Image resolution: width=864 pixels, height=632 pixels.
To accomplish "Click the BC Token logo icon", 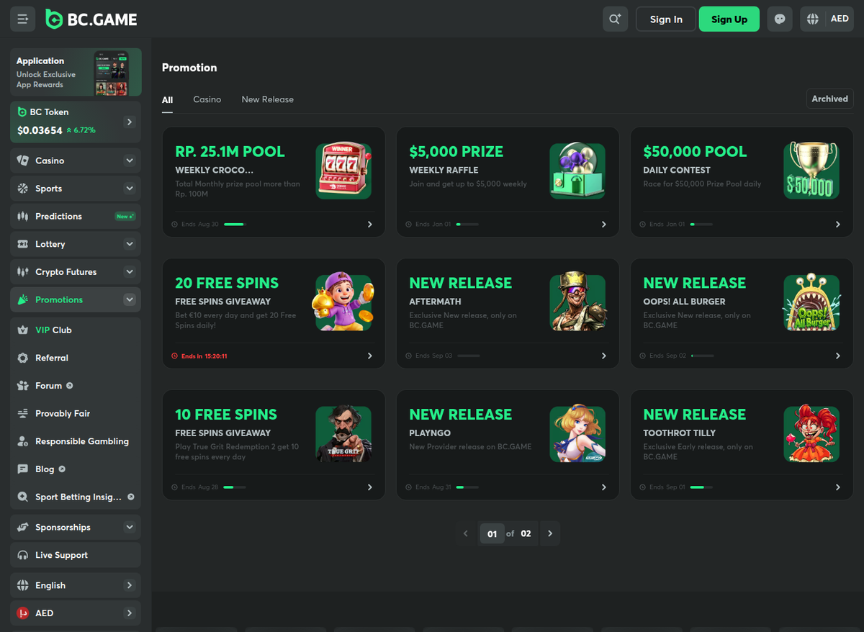I will pyautogui.click(x=22, y=112).
